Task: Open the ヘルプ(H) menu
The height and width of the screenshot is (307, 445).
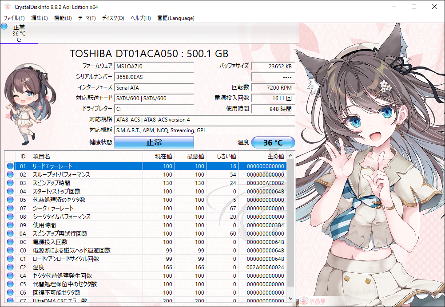Action: pos(140,18)
